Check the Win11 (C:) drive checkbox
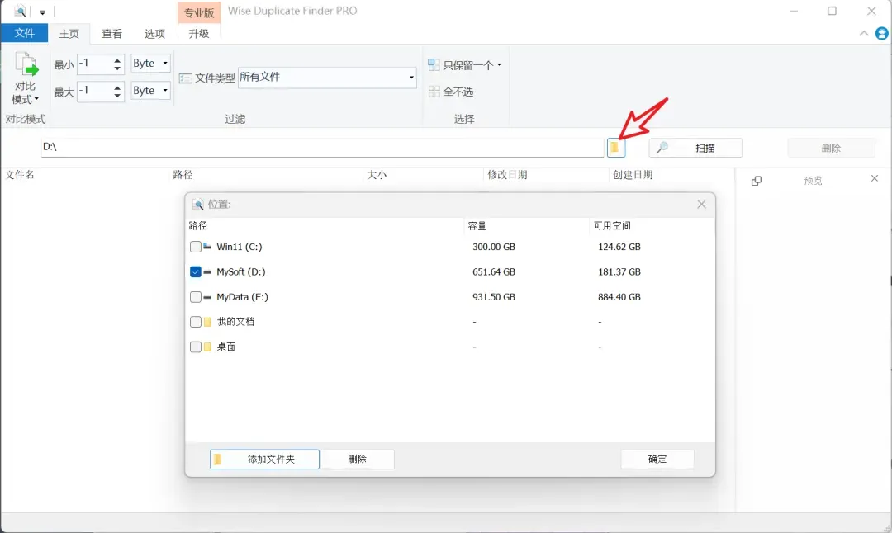The height and width of the screenshot is (533, 892). pyautogui.click(x=195, y=247)
